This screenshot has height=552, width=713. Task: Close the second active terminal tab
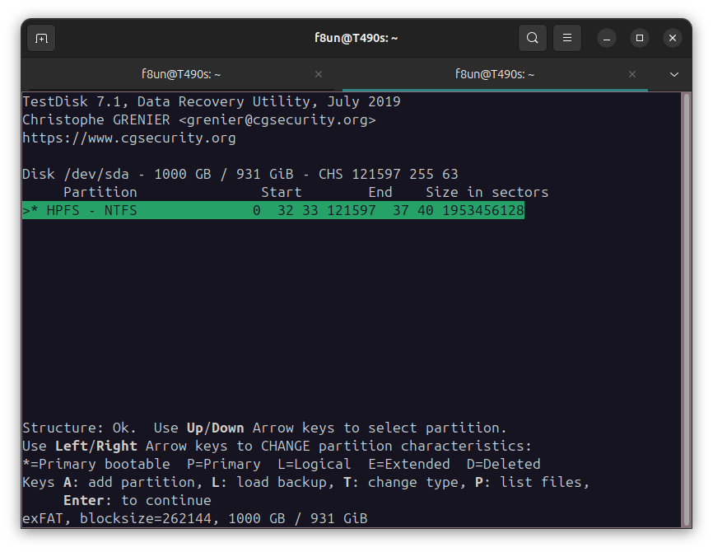pos(632,74)
